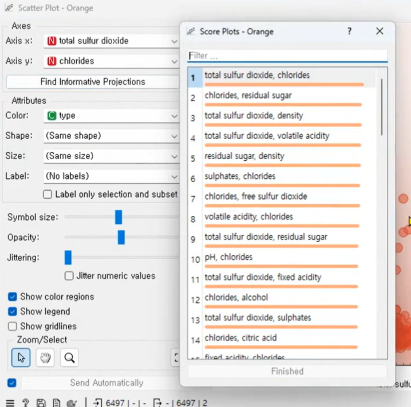Adjust the Symbol size slider
Viewport: 411px width, 407px height.
118,217
